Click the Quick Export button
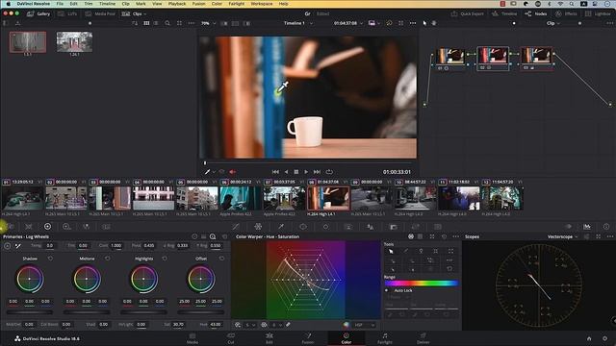The width and height of the screenshot is (616, 346). click(x=467, y=13)
